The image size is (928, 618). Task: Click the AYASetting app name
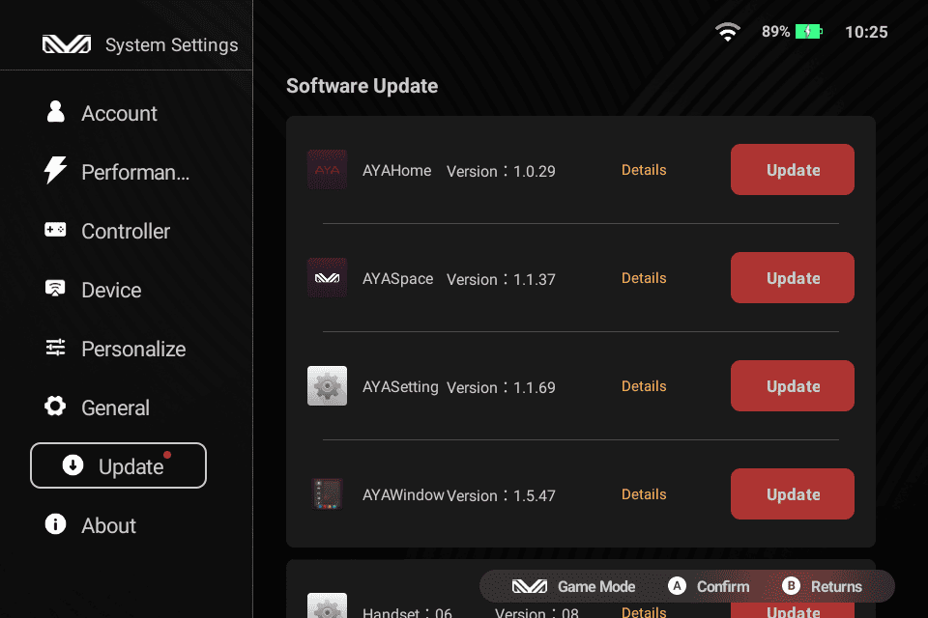(x=400, y=387)
